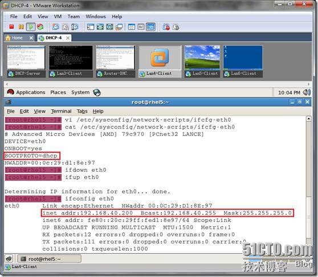Revert to snapshot toolbar icon

pyautogui.click(x=66, y=27)
